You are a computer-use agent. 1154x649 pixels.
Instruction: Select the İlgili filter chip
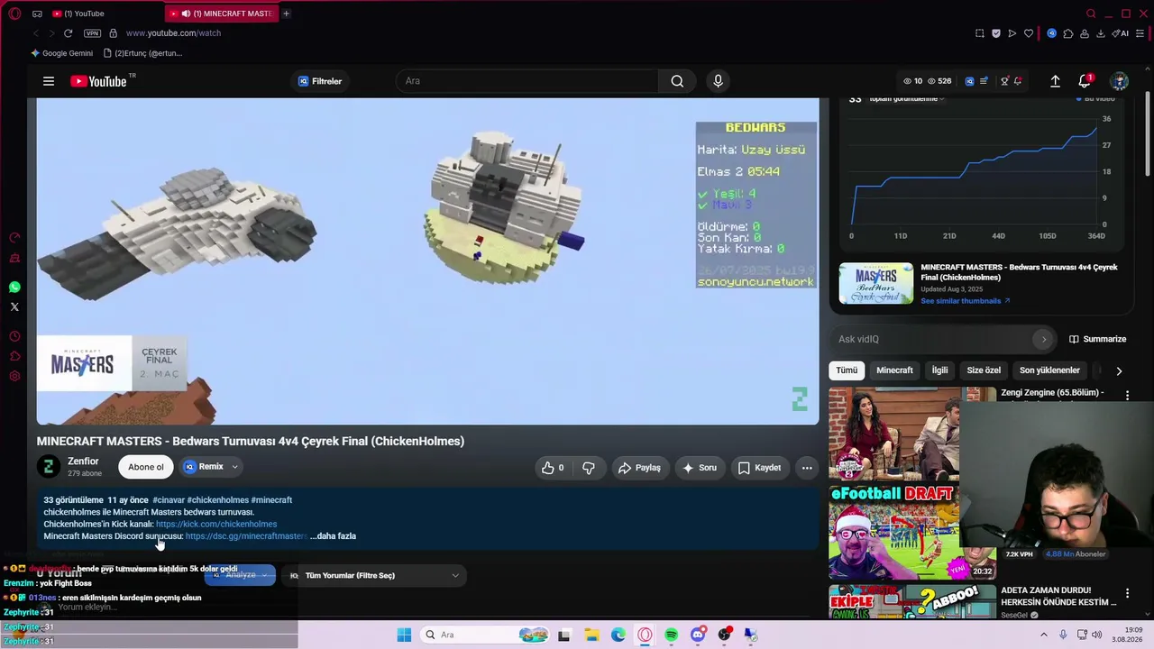pos(939,370)
